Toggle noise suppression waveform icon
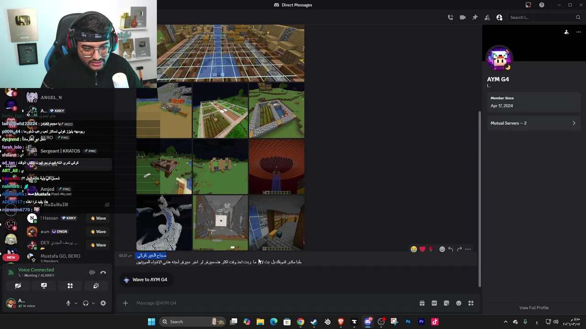Screen dimensions: 586x329 pyautogui.click(x=92, y=272)
